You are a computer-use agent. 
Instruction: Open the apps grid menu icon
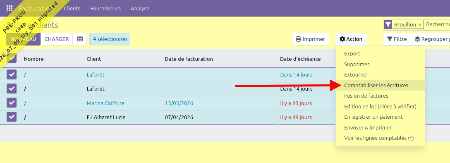coord(10,8)
